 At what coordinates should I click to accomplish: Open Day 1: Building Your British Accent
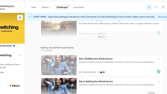click(x=96, y=59)
